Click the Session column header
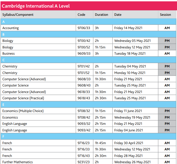This screenshot has height=164, width=177. pyautogui.click(x=165, y=15)
